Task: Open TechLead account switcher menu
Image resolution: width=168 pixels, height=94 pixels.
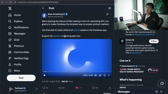Action: [36, 89]
